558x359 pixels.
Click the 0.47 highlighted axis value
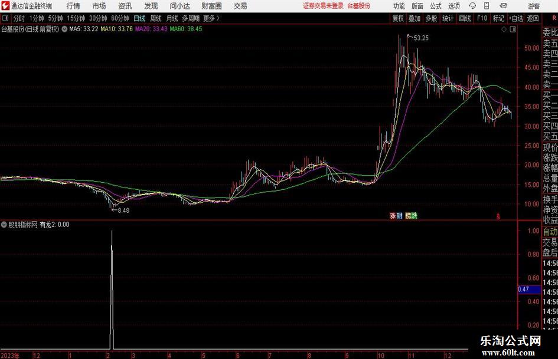[529, 289]
